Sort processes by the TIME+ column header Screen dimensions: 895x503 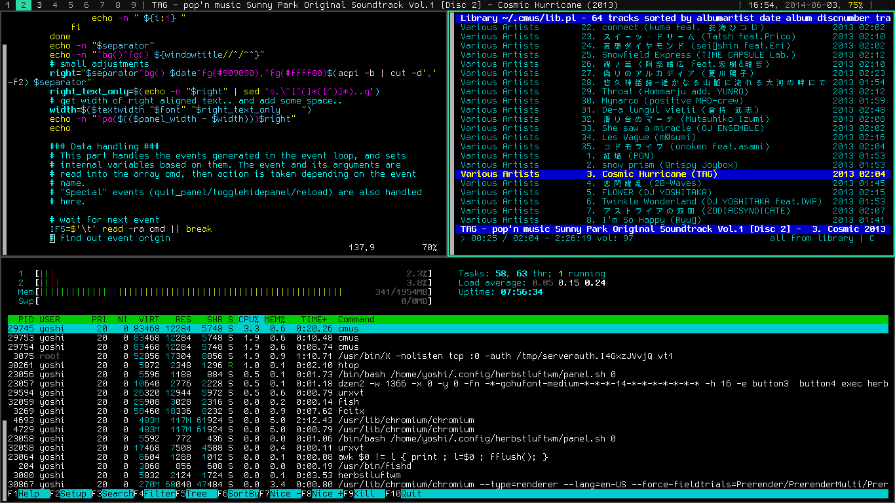point(313,320)
